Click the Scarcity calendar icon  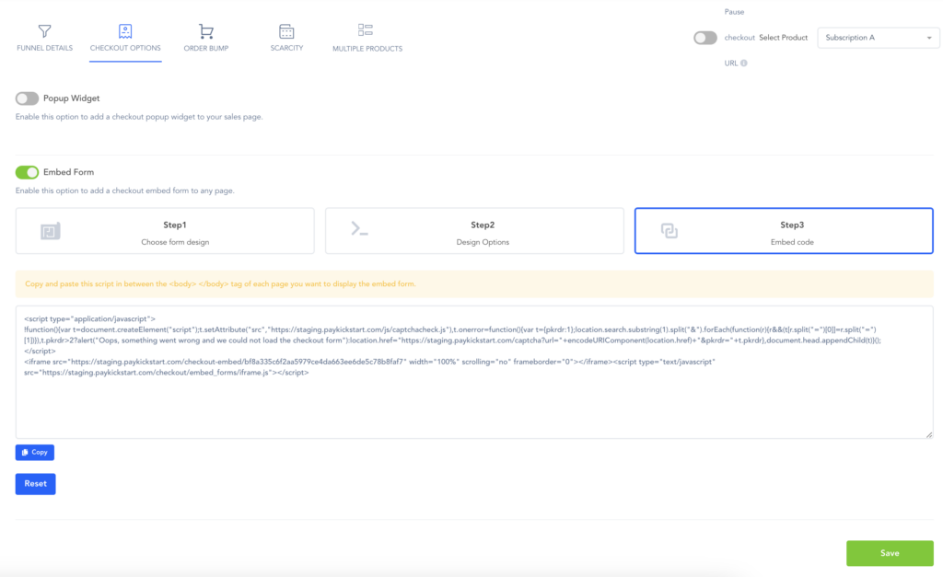[286, 31]
